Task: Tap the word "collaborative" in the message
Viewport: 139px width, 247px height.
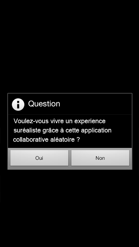Action: (x=31, y=140)
